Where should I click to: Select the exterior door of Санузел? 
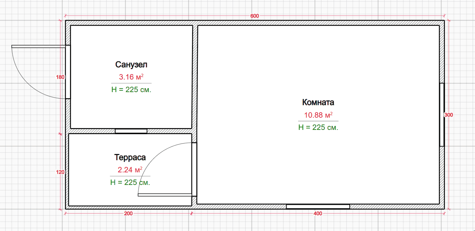(x=41, y=72)
